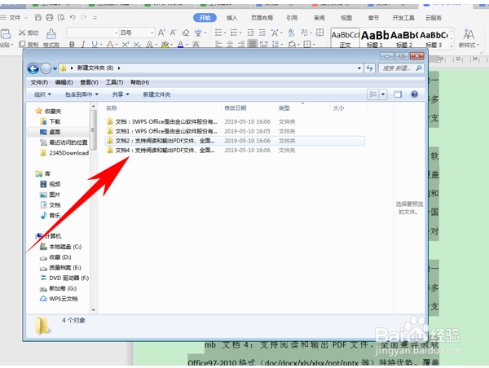Open the view options dropdown arrow

pyautogui.click(x=383, y=94)
